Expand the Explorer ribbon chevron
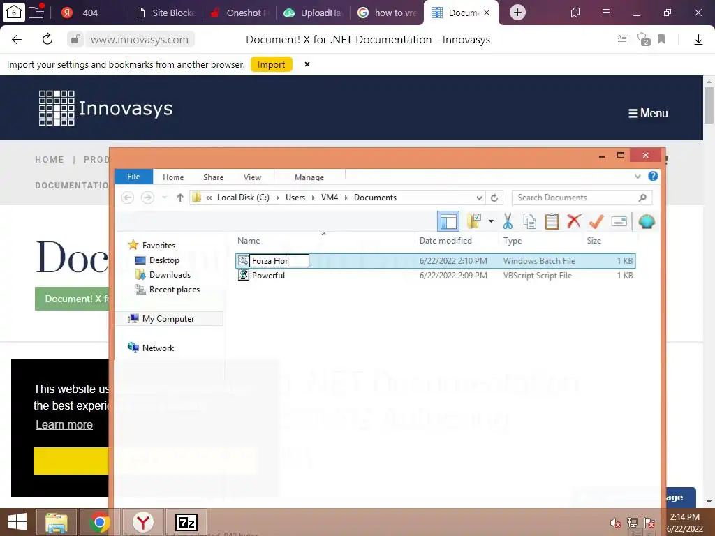Image resolution: width=715 pixels, height=536 pixels. (637, 177)
